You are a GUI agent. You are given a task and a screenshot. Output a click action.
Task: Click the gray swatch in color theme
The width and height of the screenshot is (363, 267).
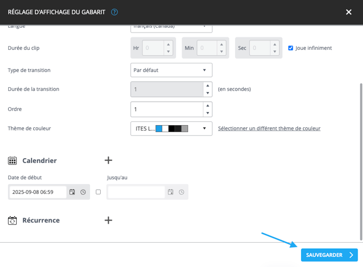185,128
